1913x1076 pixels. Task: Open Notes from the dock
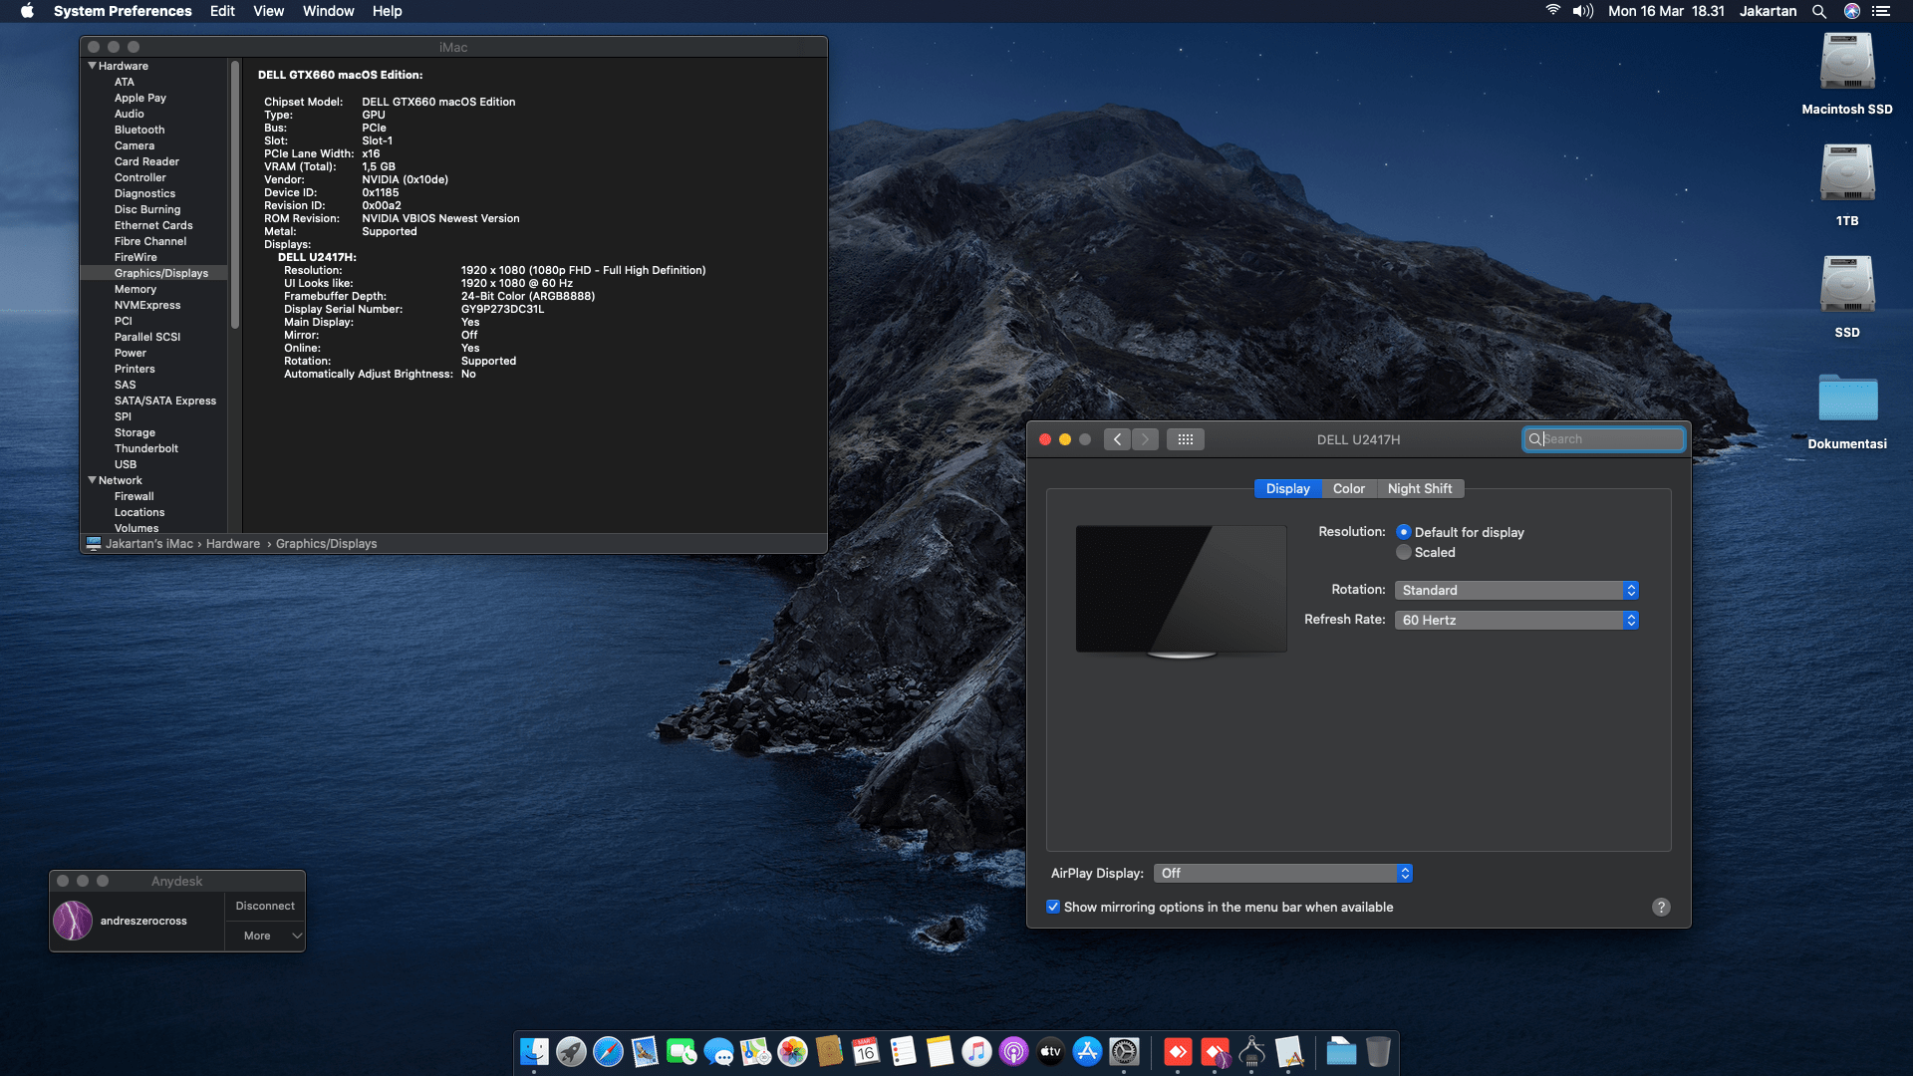tap(940, 1051)
